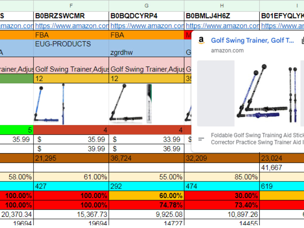The image size is (304, 228).
Task: Select column F header
Action: [x=71, y=5]
